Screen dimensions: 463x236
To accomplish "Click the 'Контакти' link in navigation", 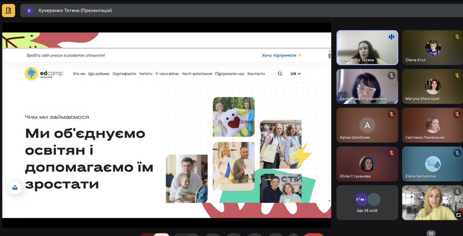I will coord(256,74).
